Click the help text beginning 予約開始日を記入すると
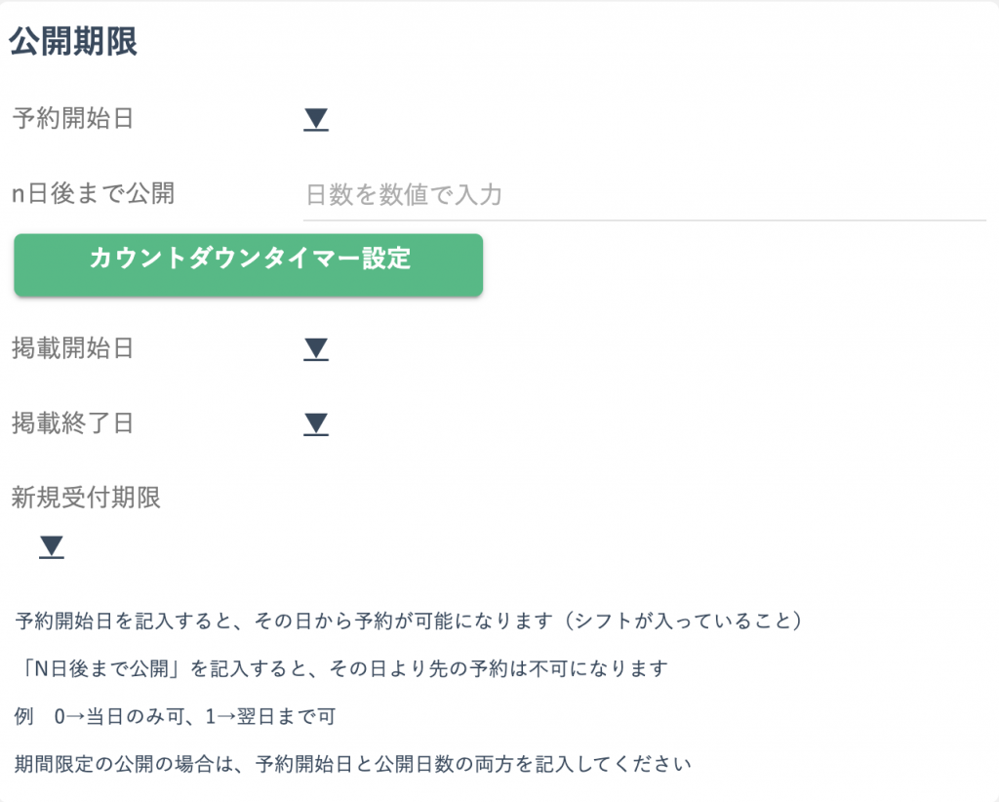 [x=293, y=621]
